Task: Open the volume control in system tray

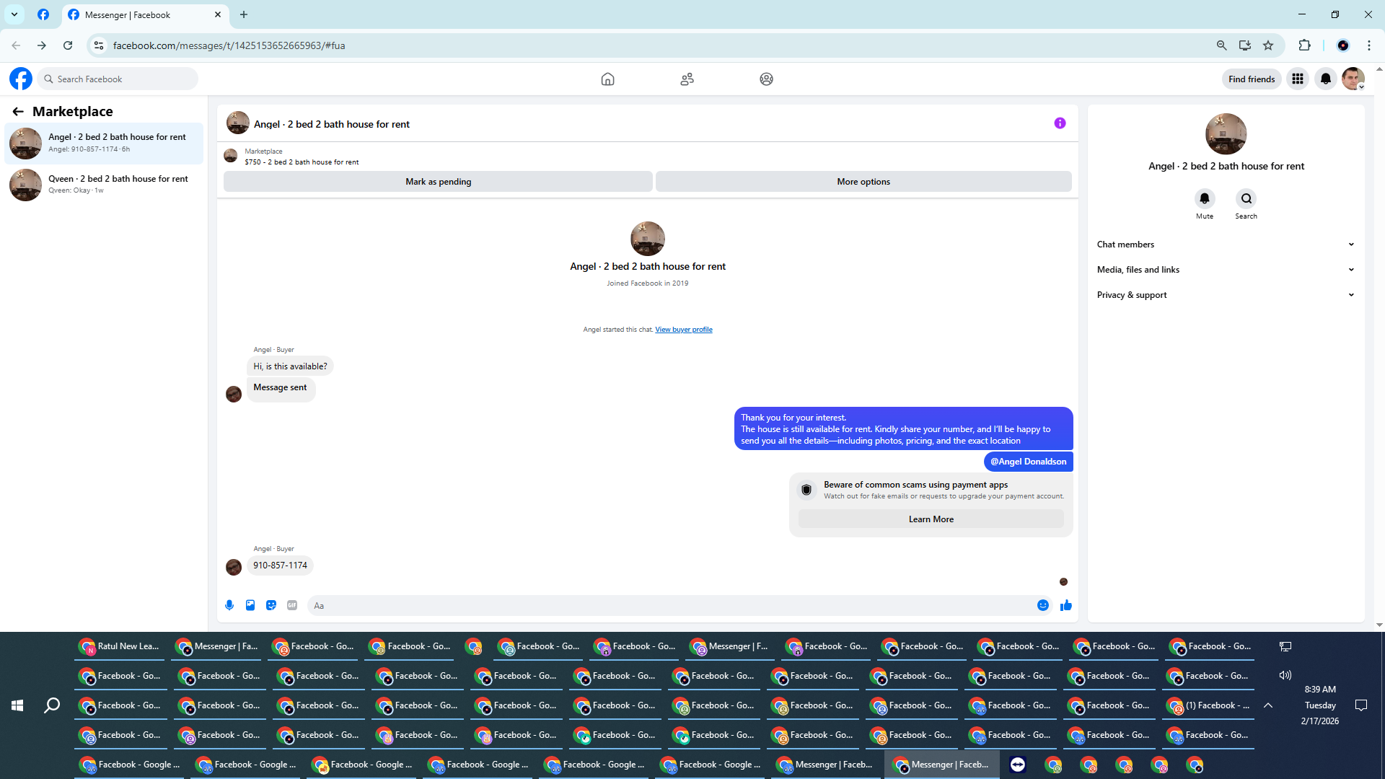Action: coord(1285,676)
